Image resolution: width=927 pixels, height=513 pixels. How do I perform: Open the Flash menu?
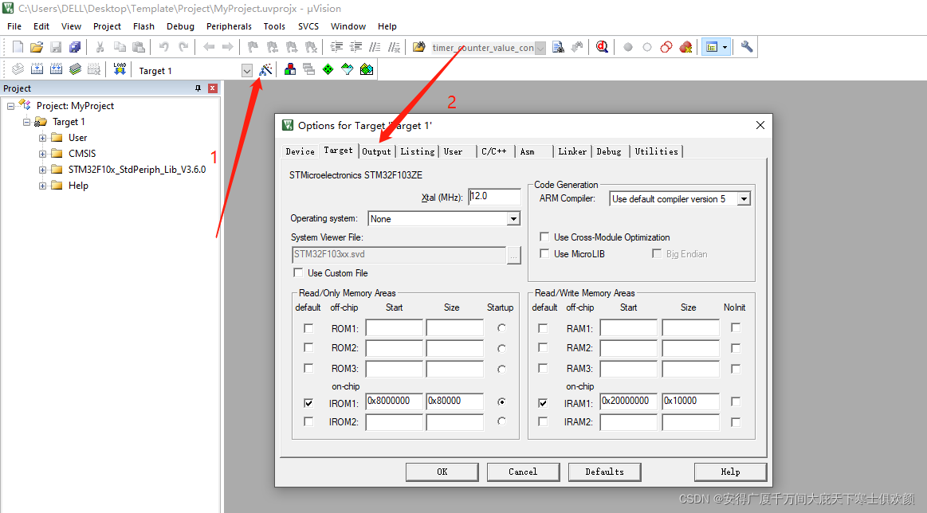(143, 26)
